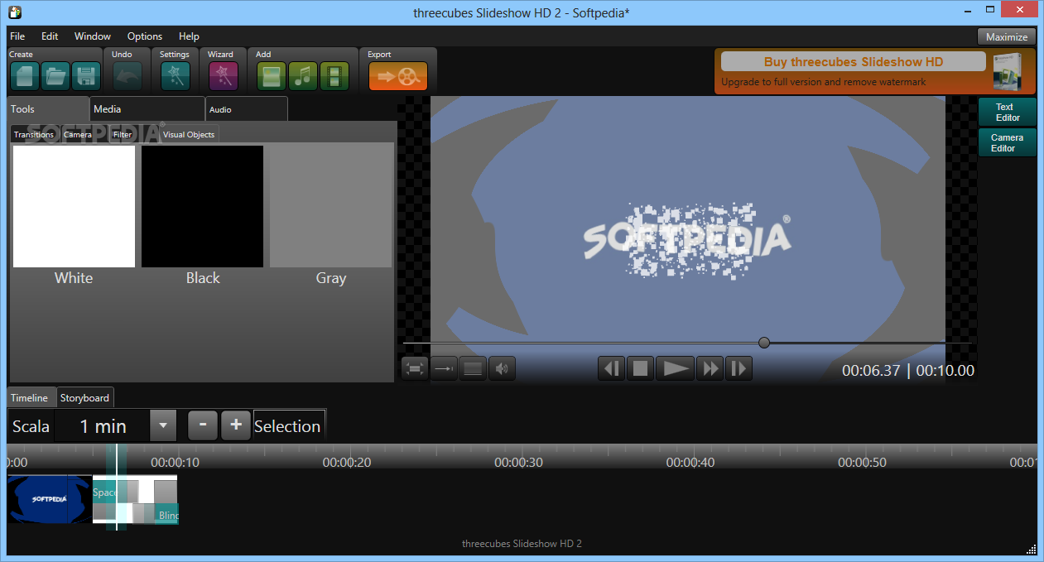Step back one frame in the preview
The height and width of the screenshot is (562, 1044).
click(x=611, y=368)
